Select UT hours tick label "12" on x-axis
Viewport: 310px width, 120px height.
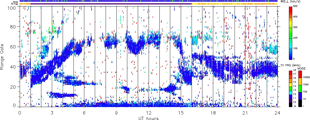pos(149,113)
